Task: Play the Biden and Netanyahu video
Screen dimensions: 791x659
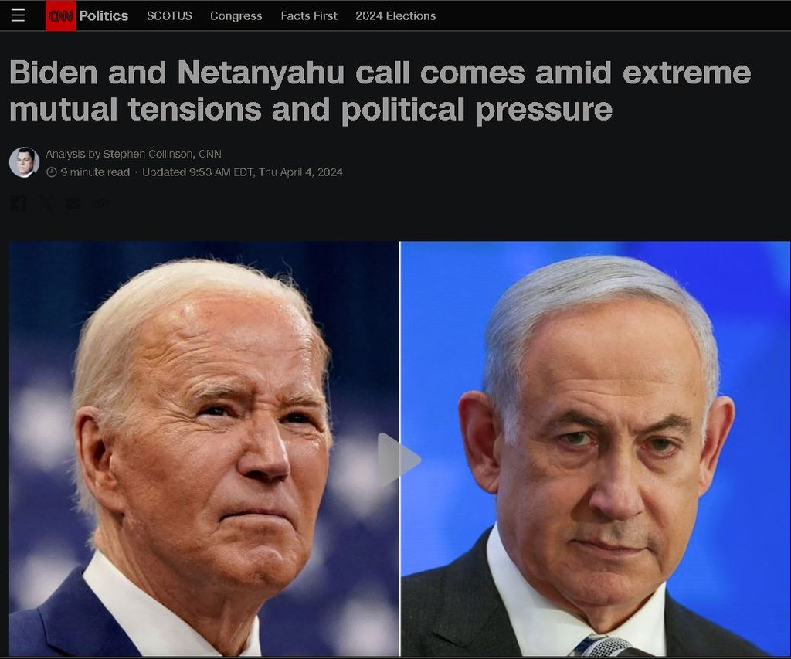Action: coord(399,460)
